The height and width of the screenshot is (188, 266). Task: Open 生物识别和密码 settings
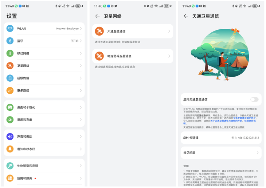click(44, 166)
